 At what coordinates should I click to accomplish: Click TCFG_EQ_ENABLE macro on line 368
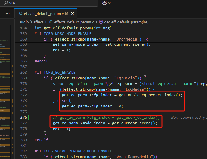59,73
